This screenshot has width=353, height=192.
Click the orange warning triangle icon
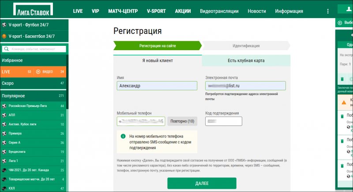tap(344, 103)
